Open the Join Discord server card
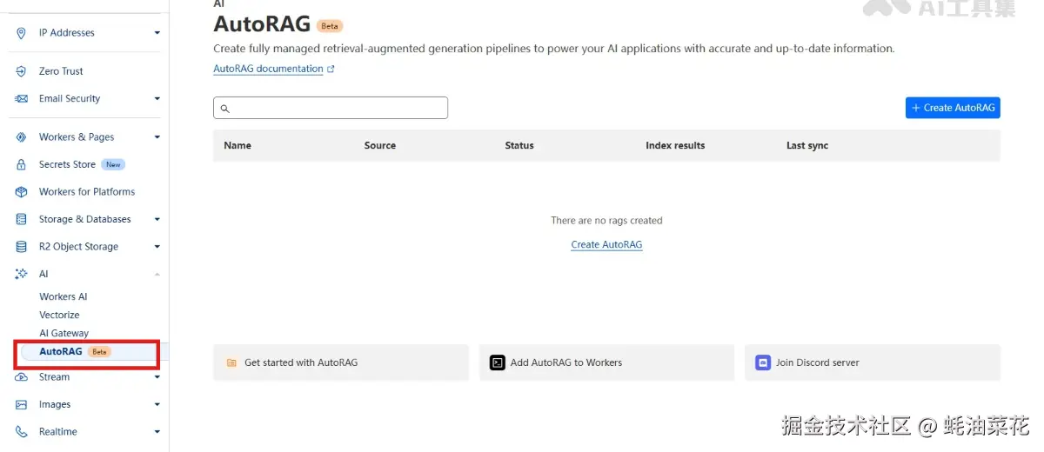This screenshot has height=452, width=1044. pyautogui.click(x=873, y=362)
